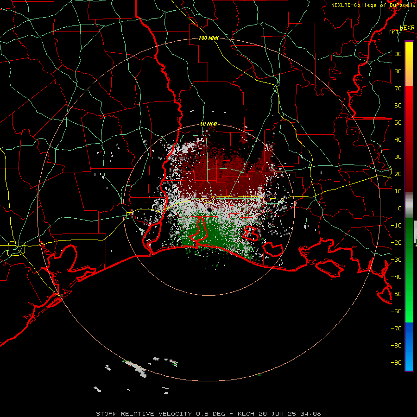The image size is (417, 417).
Task: Click the 40 knot scale label
Action: pyautogui.click(x=398, y=139)
